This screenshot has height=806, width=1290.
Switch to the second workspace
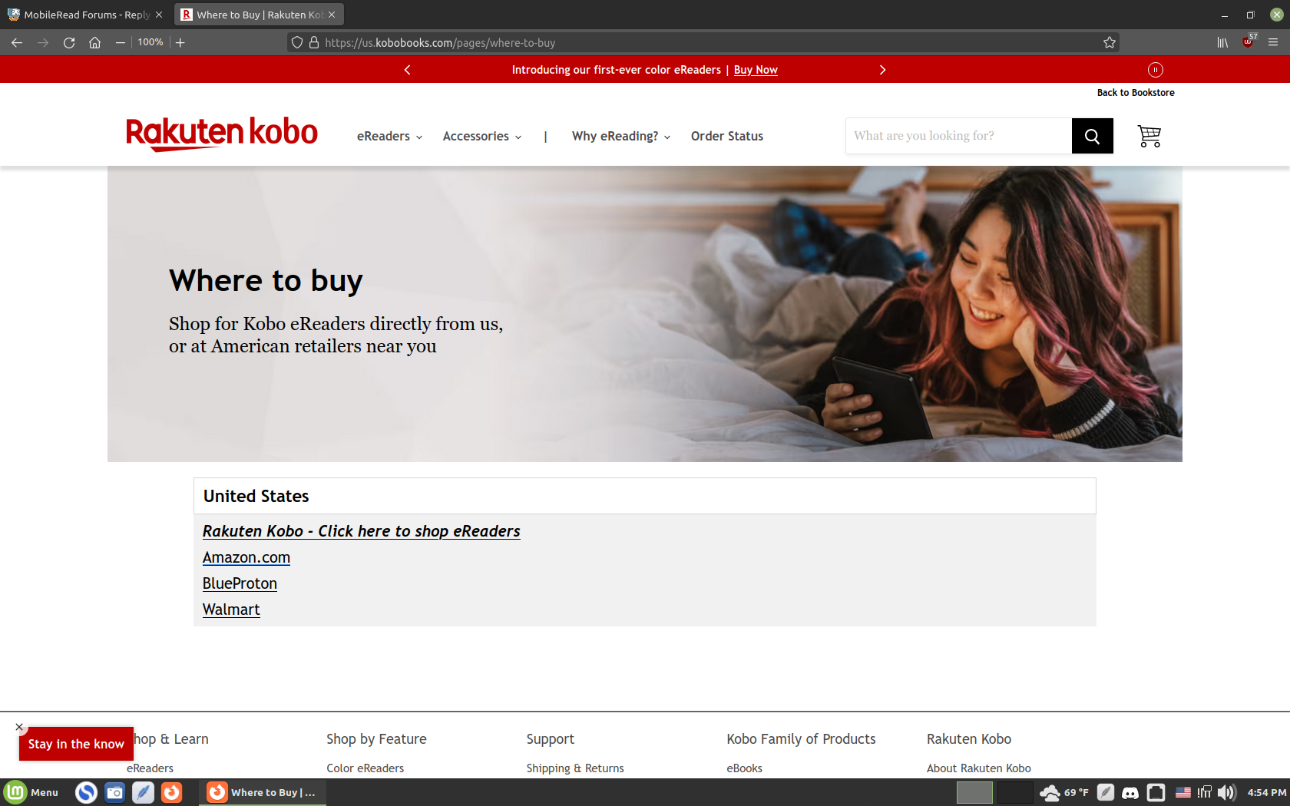click(x=1015, y=792)
